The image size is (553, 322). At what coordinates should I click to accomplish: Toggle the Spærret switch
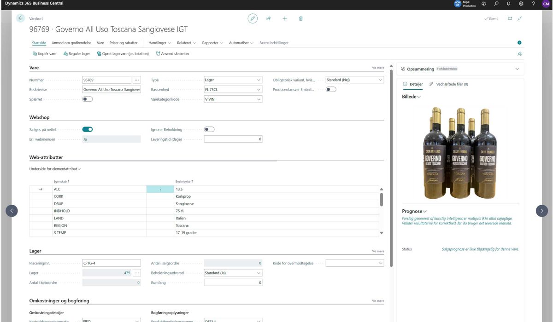point(88,99)
